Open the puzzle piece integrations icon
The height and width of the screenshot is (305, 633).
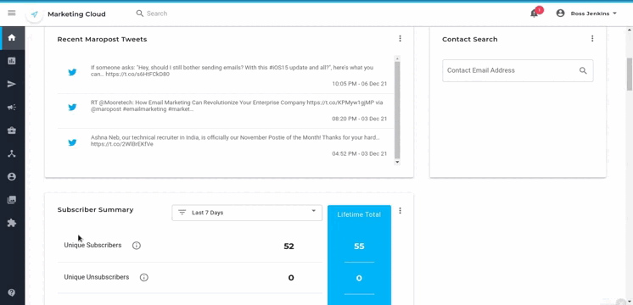(x=12, y=223)
